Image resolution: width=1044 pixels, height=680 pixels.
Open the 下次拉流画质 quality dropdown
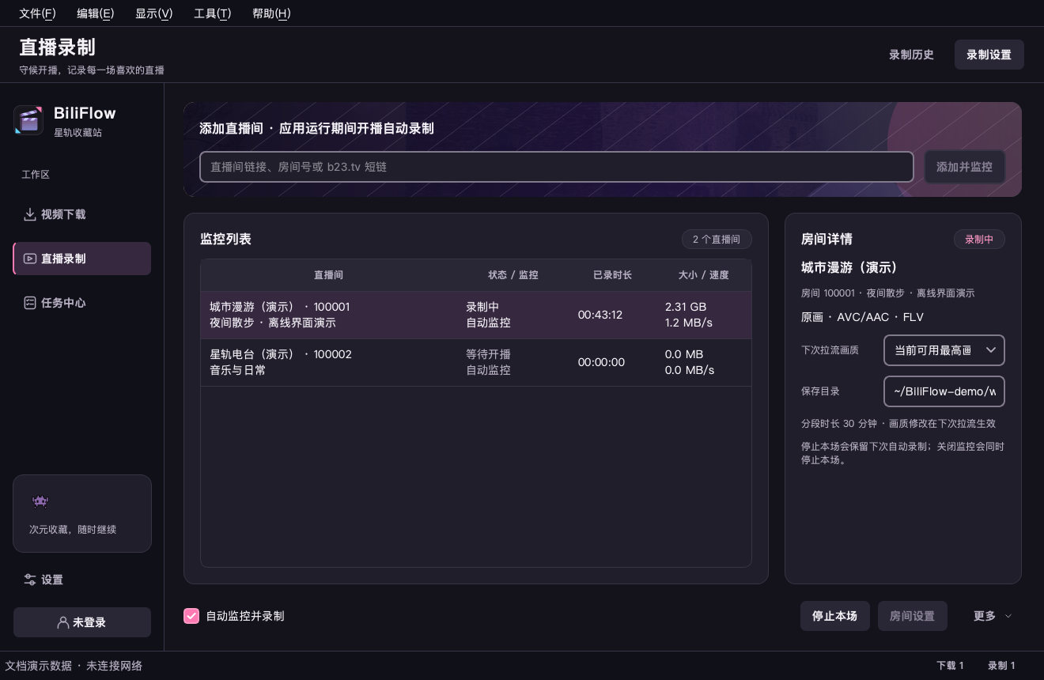(x=944, y=350)
